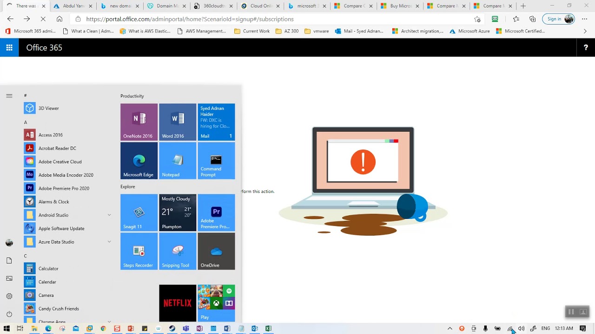Click the Office 365 app launcher waffle
The width and height of the screenshot is (595, 334).
(x=9, y=47)
